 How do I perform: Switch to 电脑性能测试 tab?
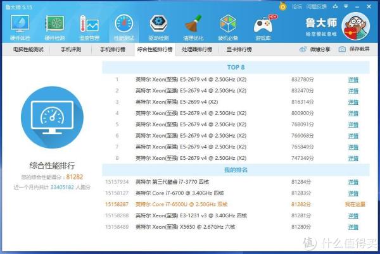[x=28, y=49]
